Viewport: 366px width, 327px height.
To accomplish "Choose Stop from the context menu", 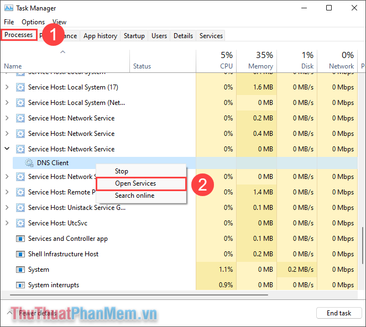I will (x=141, y=171).
